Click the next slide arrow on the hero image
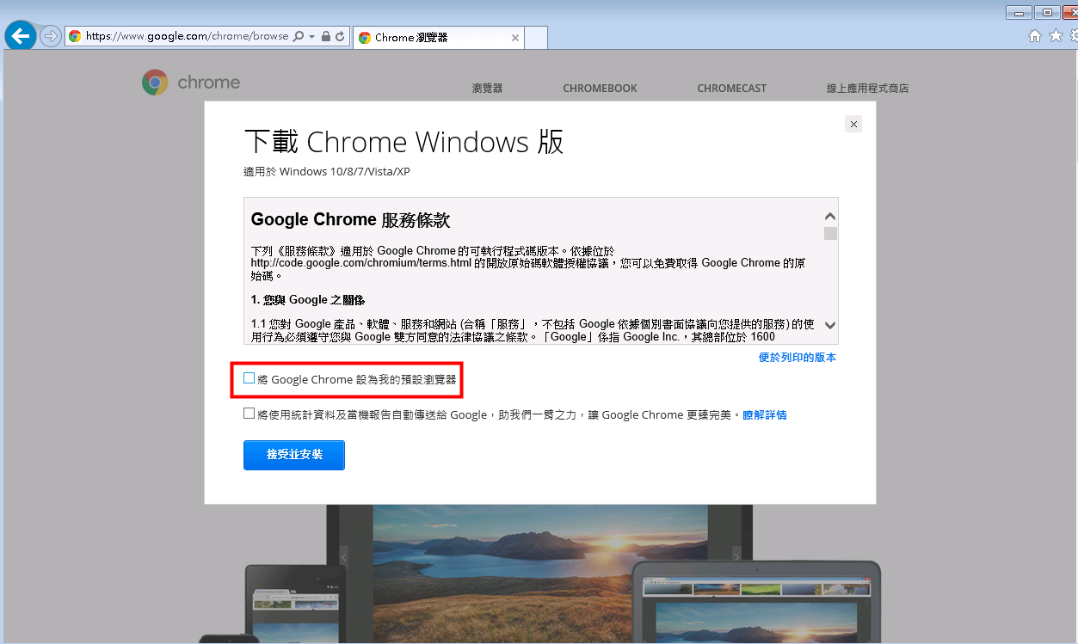This screenshot has height=644, width=1078. coord(736,556)
